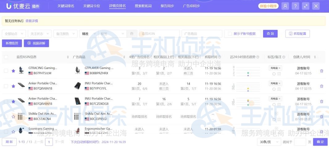Delete the B07CZDXDG8 ad product row
This screenshot has height=149, width=329.
click(322, 101)
